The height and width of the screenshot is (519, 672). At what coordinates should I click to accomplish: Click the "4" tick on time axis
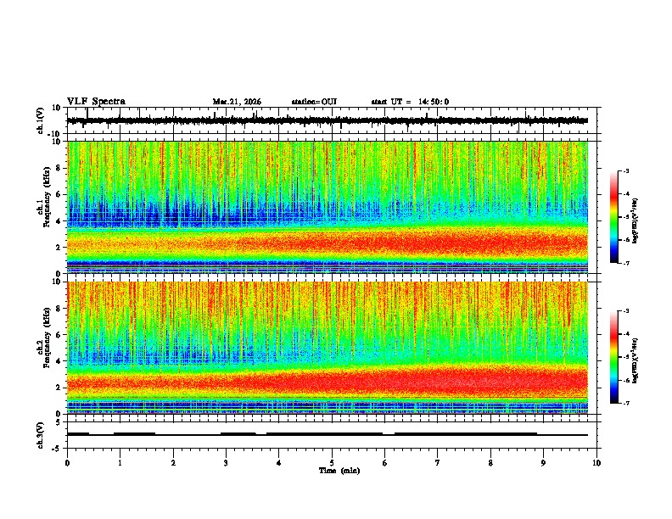[279, 463]
